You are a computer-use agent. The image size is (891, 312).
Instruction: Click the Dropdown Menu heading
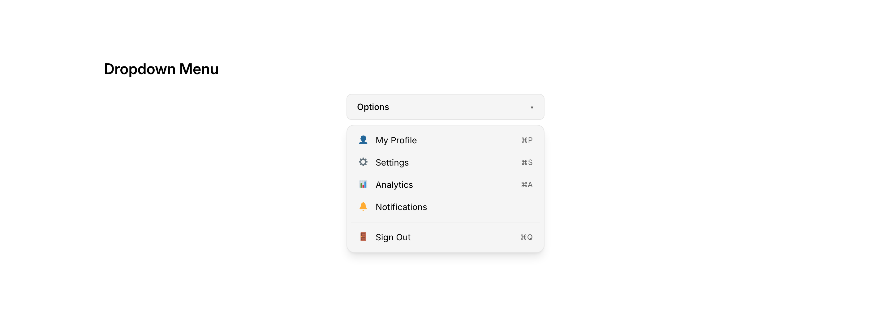pos(161,69)
